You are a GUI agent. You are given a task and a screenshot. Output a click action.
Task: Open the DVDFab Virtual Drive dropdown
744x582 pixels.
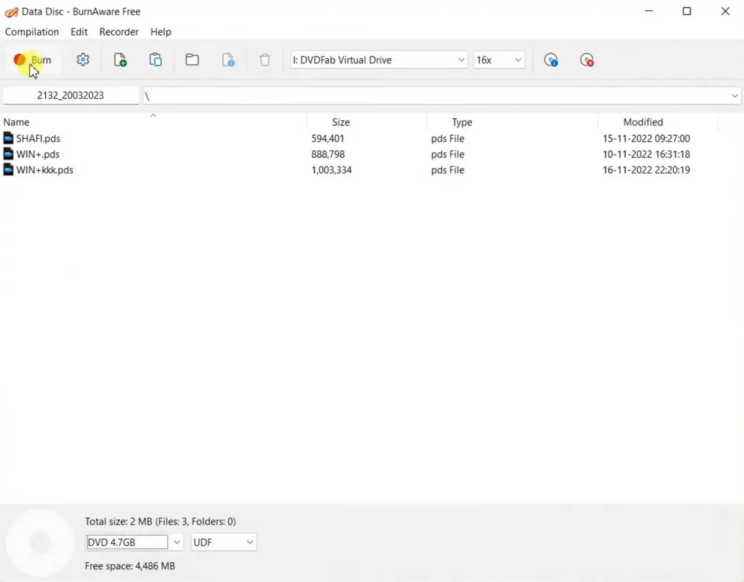tap(379, 60)
